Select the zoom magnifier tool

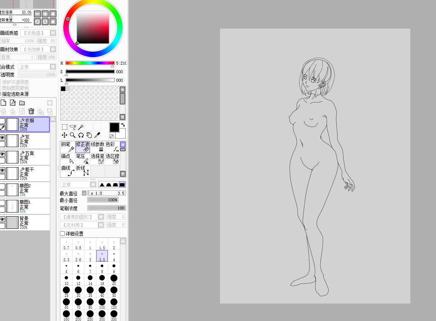coord(73,135)
